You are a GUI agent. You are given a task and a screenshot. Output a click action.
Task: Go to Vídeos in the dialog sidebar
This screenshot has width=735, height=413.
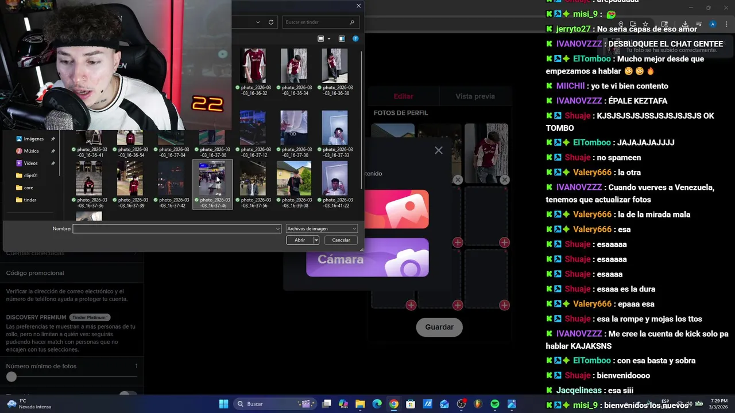point(30,163)
